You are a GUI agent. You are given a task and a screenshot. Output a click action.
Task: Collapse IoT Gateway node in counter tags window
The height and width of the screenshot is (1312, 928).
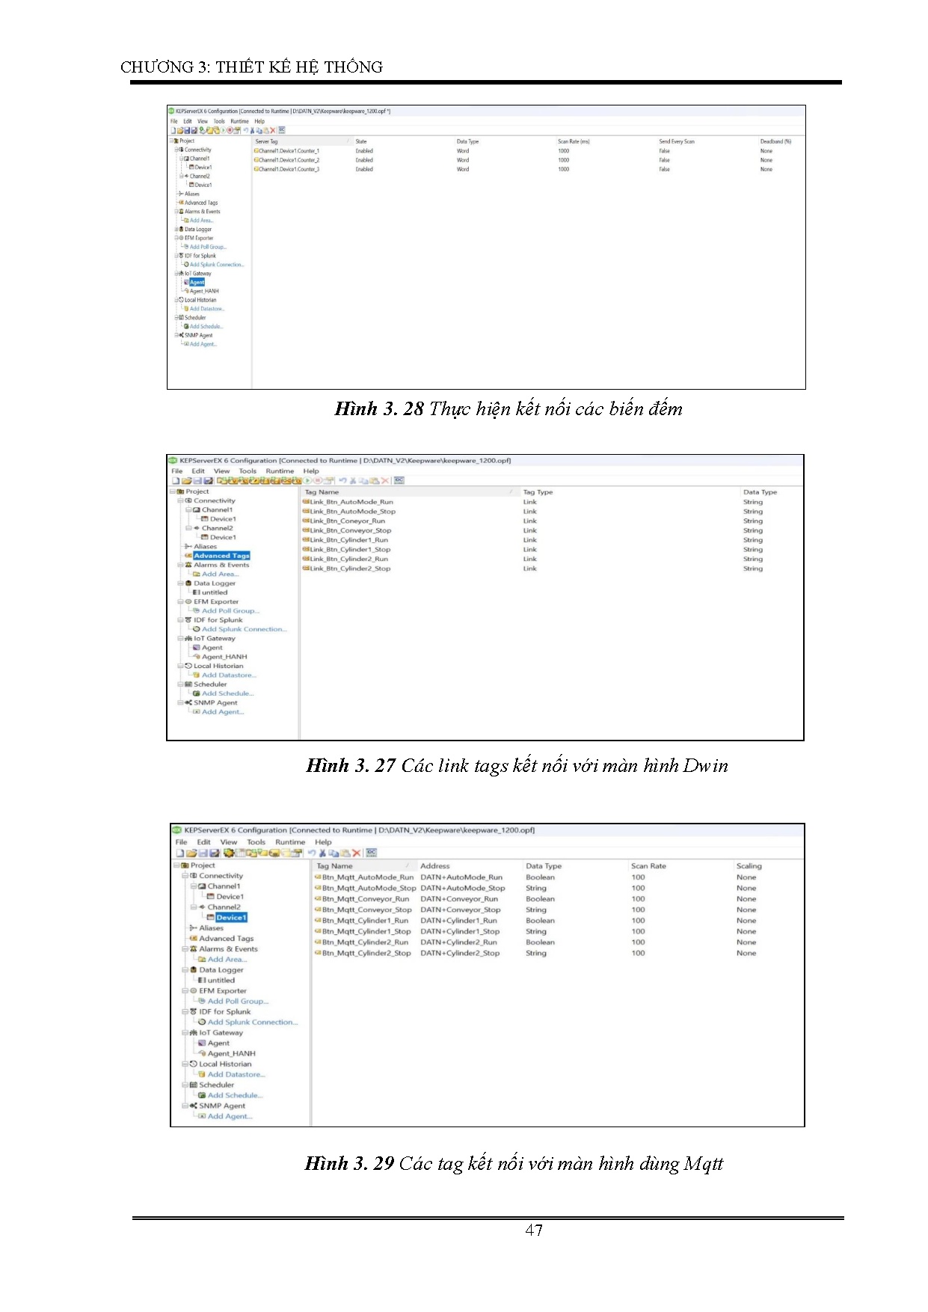pyautogui.click(x=175, y=274)
